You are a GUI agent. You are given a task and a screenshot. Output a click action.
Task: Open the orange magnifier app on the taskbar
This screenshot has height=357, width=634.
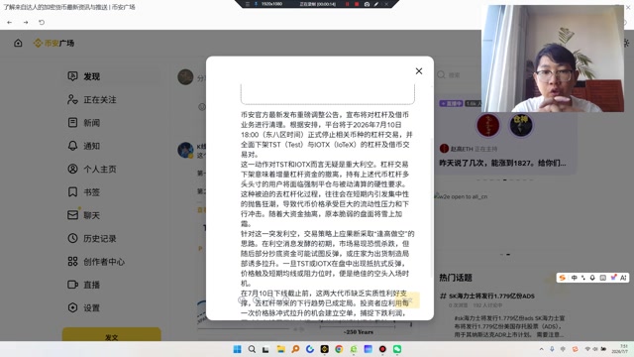pos(295,349)
